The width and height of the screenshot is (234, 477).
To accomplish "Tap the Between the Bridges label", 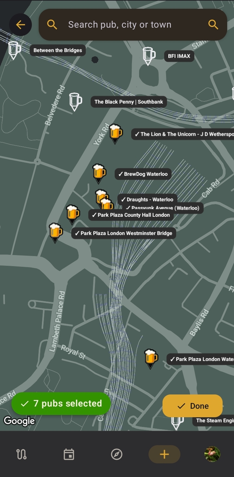I will click(x=58, y=50).
